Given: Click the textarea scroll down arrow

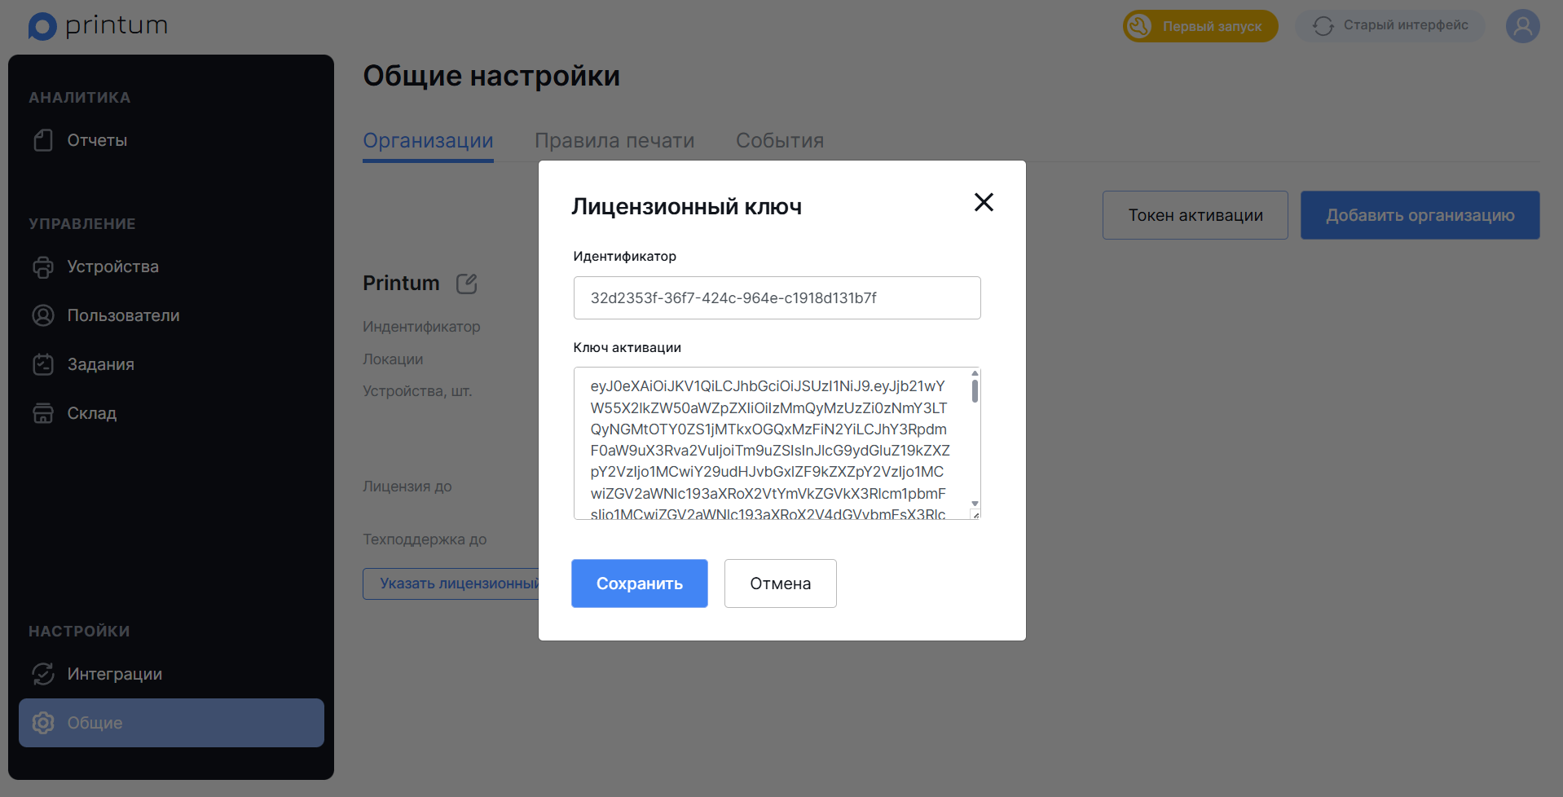Looking at the screenshot, I should click(x=975, y=504).
